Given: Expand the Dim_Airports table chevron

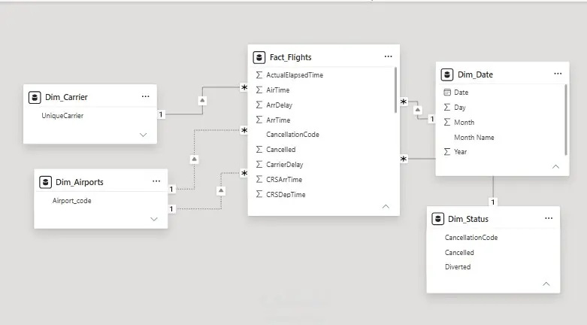Looking at the screenshot, I should point(154,219).
